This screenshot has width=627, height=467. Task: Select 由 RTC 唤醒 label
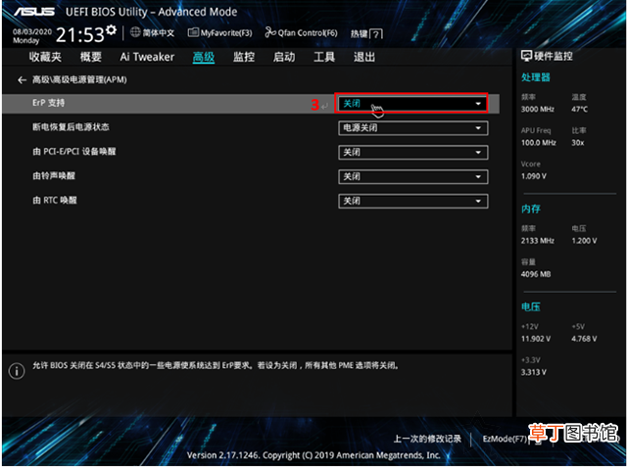click(55, 200)
